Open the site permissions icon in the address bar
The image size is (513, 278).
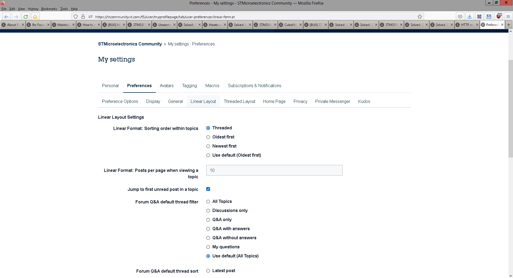[91, 17]
